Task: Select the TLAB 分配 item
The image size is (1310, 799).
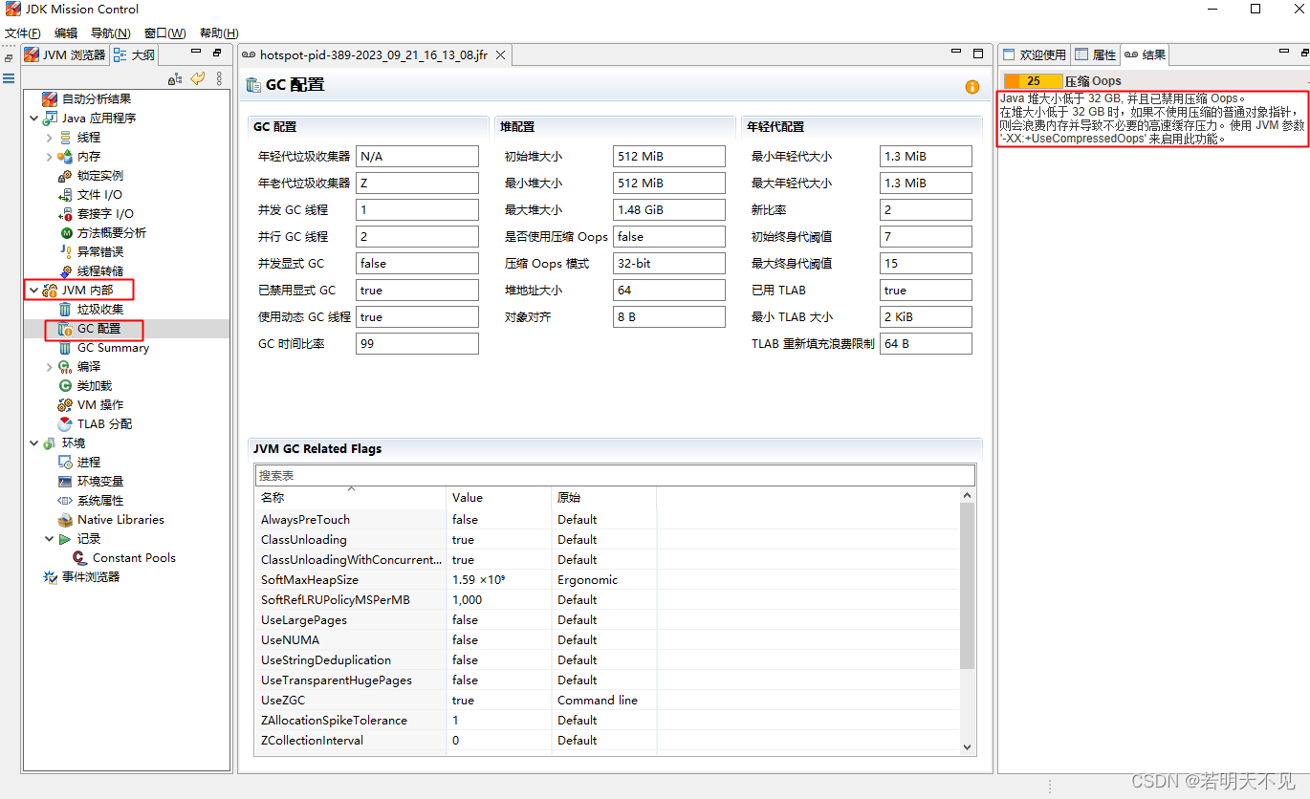Action: click(107, 423)
